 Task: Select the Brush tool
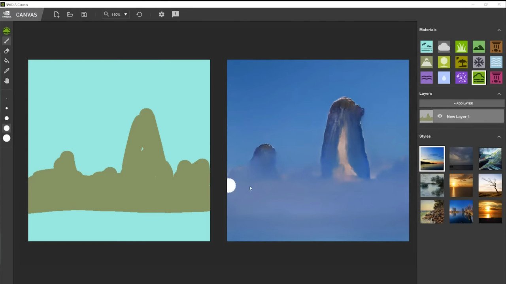pyautogui.click(x=6, y=41)
